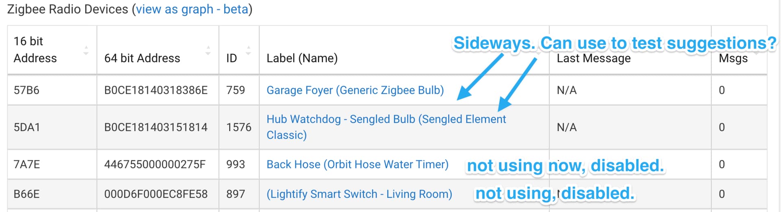Click the 16 bit Address header text
This screenshot has width=781, height=212.
pos(35,50)
